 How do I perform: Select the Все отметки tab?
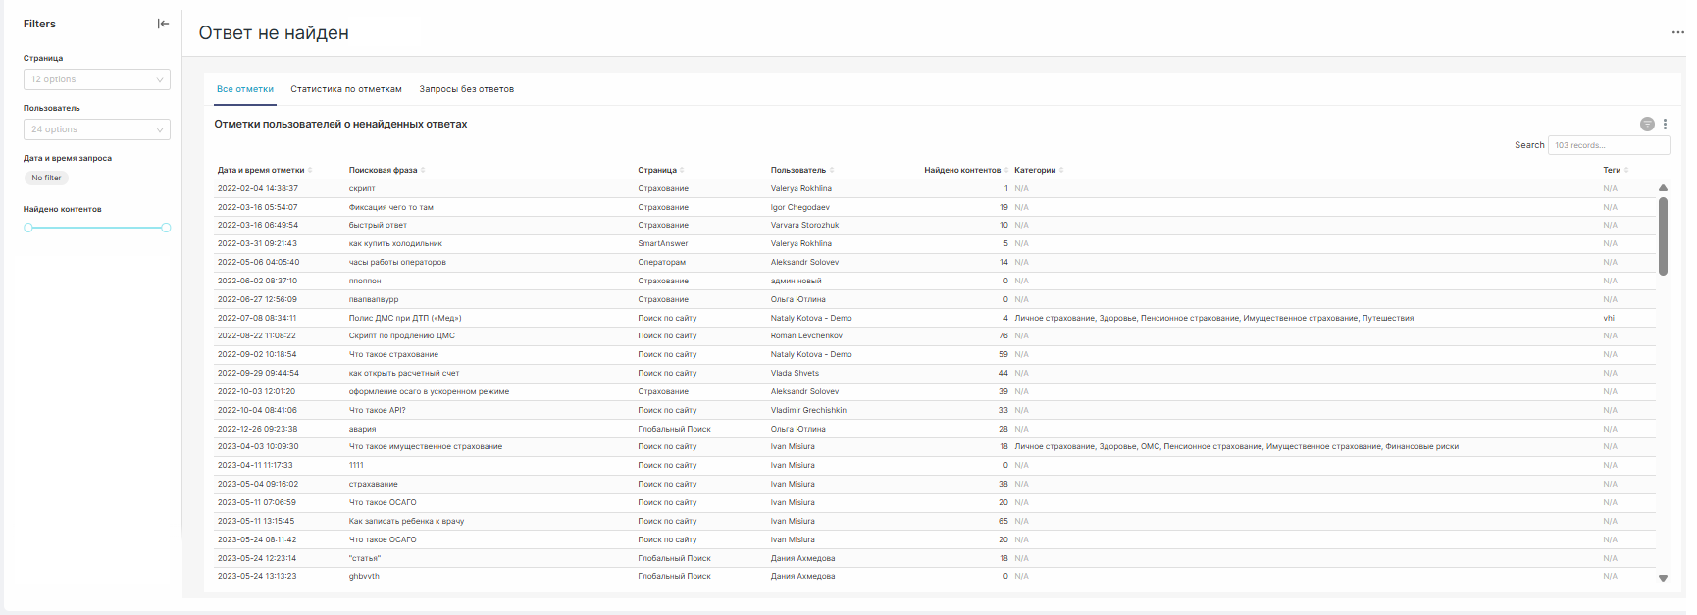(245, 89)
